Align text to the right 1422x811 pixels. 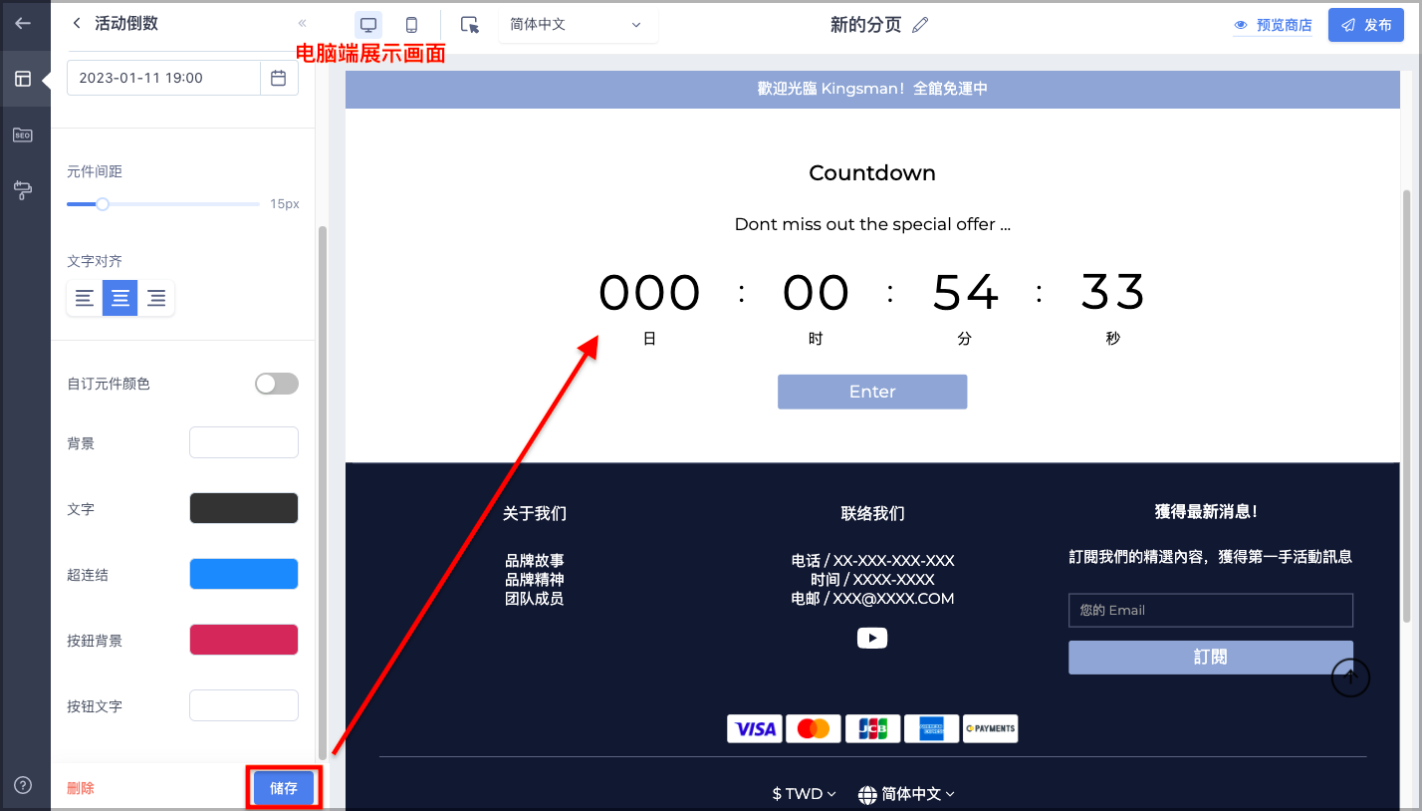(x=156, y=298)
